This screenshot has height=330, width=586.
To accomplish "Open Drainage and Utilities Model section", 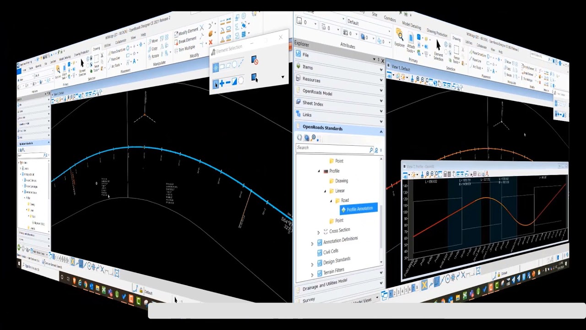I will click(x=339, y=283).
